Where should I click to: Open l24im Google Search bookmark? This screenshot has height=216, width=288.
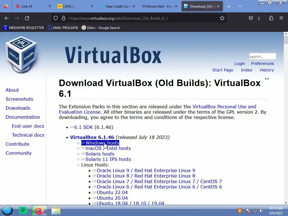click(x=101, y=28)
